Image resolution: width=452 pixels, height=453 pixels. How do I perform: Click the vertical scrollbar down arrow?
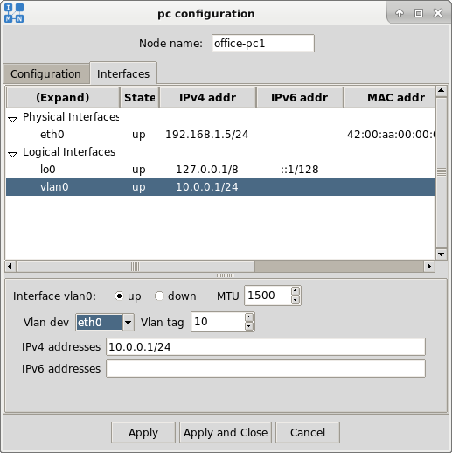(442, 254)
